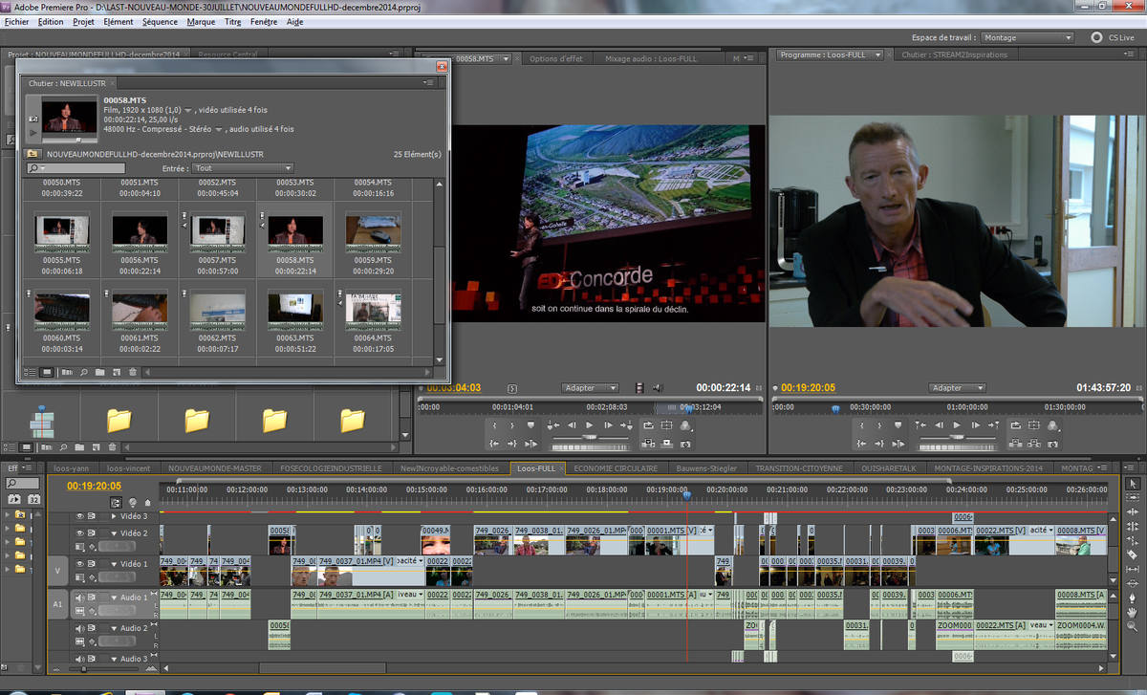Select the Hand tool in tools panel
The height and width of the screenshot is (695, 1147).
click(x=1133, y=611)
